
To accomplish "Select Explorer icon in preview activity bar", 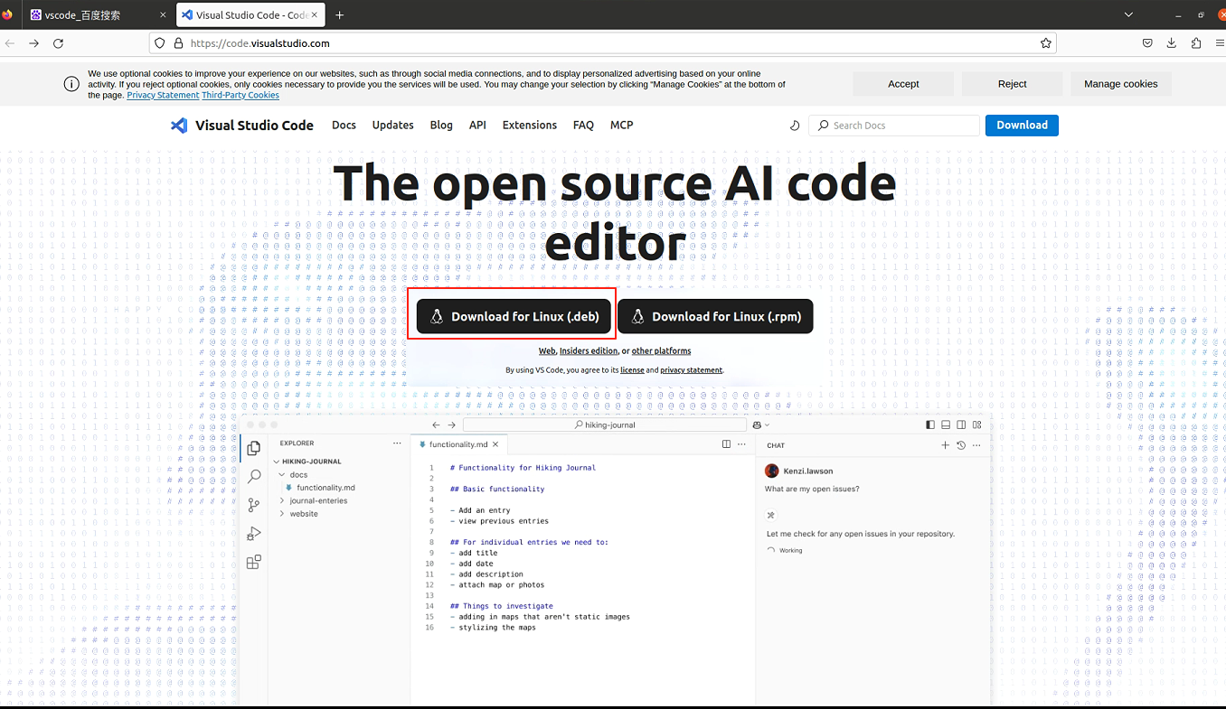I will pyautogui.click(x=254, y=448).
